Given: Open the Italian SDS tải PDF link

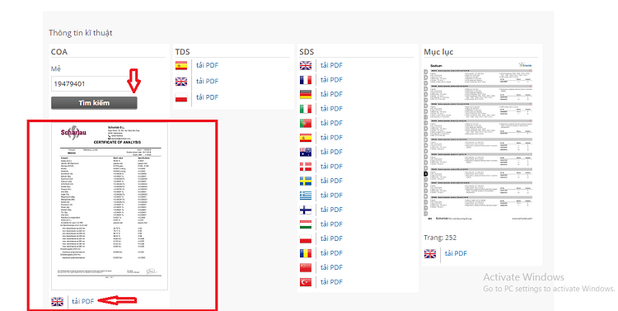Looking at the screenshot, I should 331,109.
